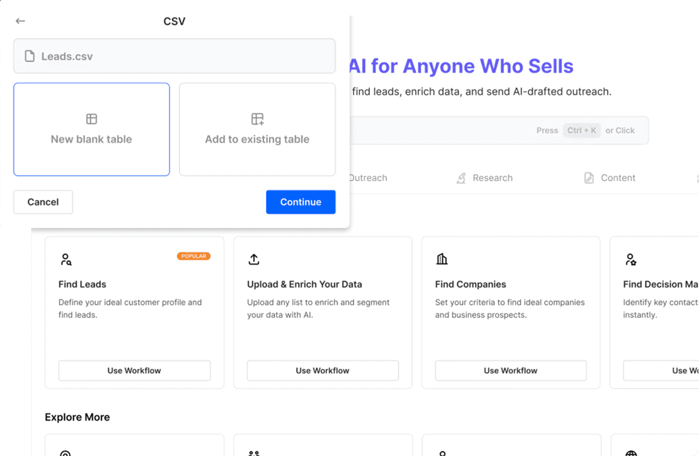
Task: Click the Find Leads card title
Action: tap(82, 284)
